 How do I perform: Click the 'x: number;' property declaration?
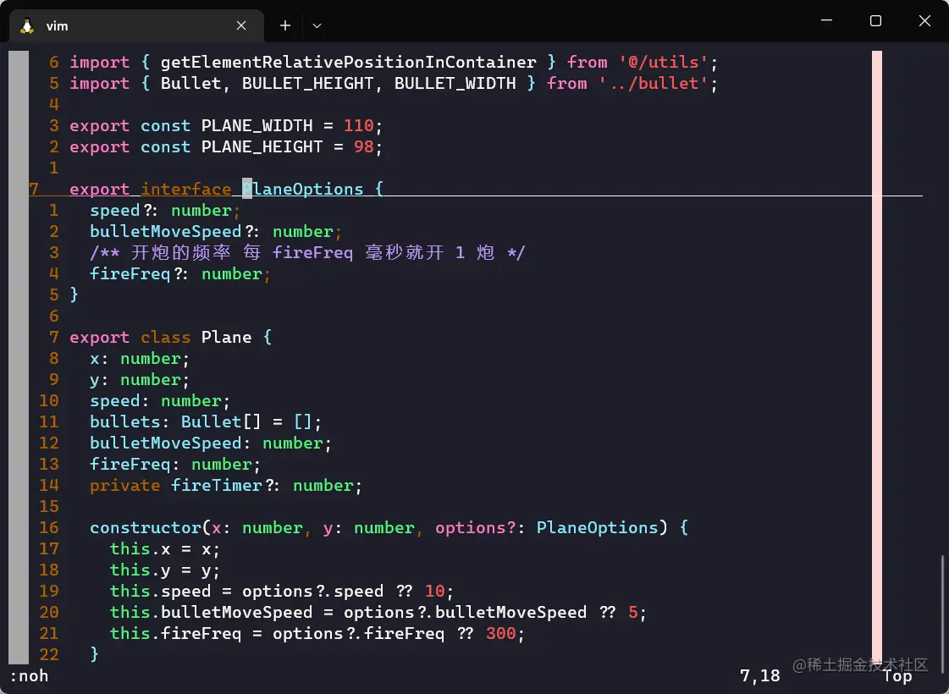click(140, 359)
